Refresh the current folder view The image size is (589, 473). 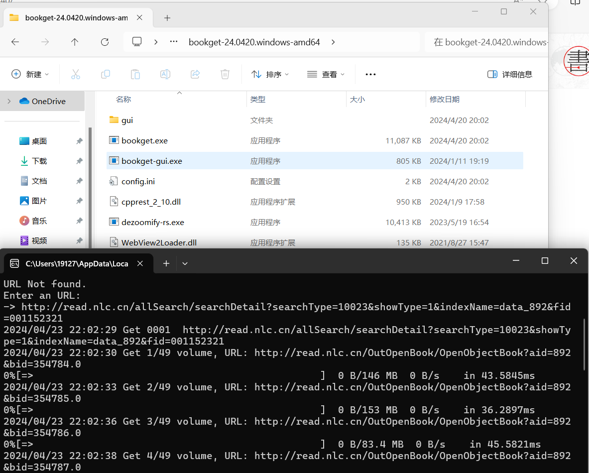click(105, 42)
